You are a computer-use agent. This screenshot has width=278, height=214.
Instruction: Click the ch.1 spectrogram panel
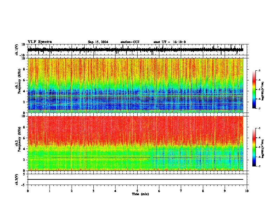135,85
